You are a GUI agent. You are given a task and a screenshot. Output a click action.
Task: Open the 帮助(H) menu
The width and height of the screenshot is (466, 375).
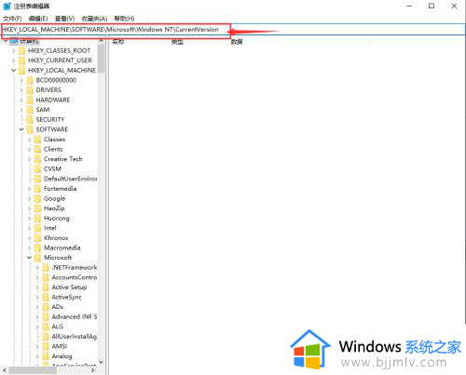[x=124, y=19]
